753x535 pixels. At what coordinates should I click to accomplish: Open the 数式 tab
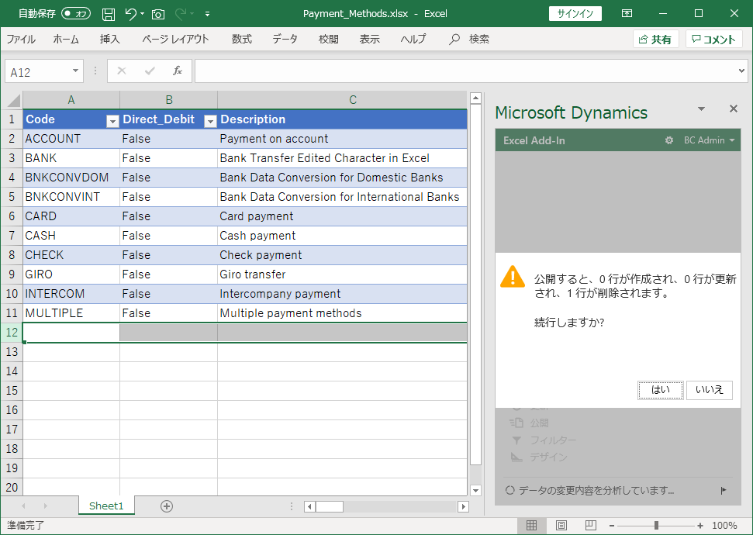point(241,40)
